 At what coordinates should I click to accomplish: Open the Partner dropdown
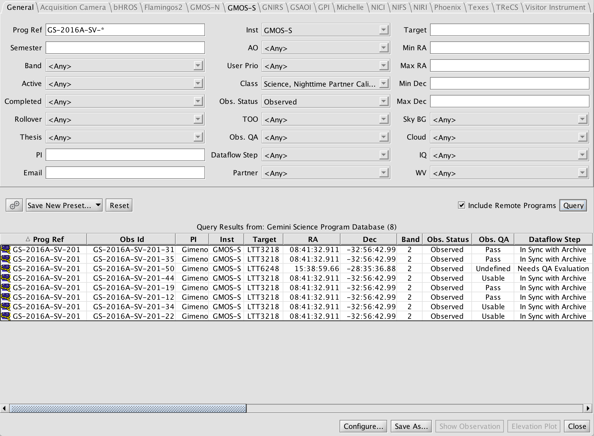click(326, 173)
